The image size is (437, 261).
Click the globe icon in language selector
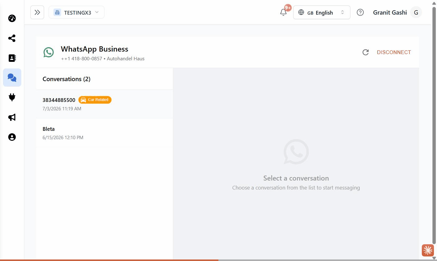point(301,12)
